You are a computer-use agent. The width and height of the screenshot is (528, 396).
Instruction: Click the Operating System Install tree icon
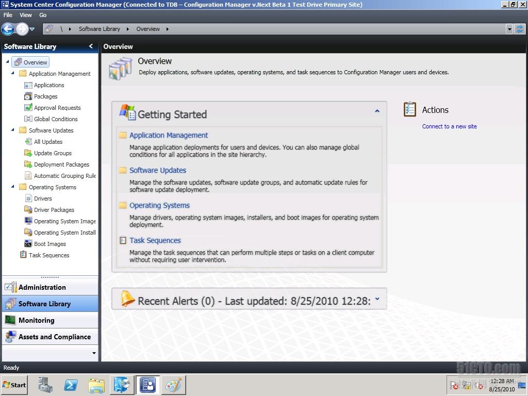[28, 233]
